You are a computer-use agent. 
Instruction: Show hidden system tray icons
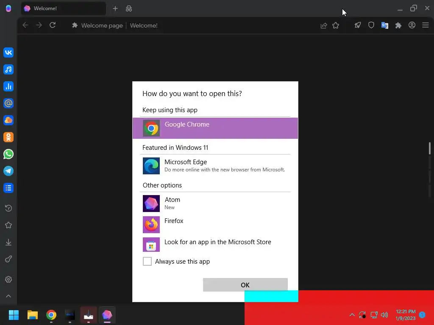click(352, 314)
